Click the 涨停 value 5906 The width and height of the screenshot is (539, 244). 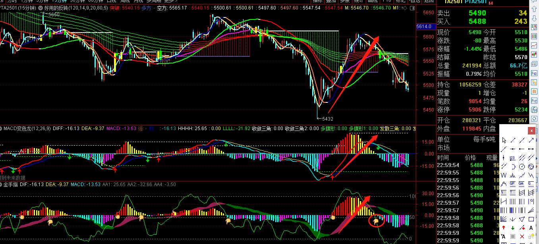point(475,110)
